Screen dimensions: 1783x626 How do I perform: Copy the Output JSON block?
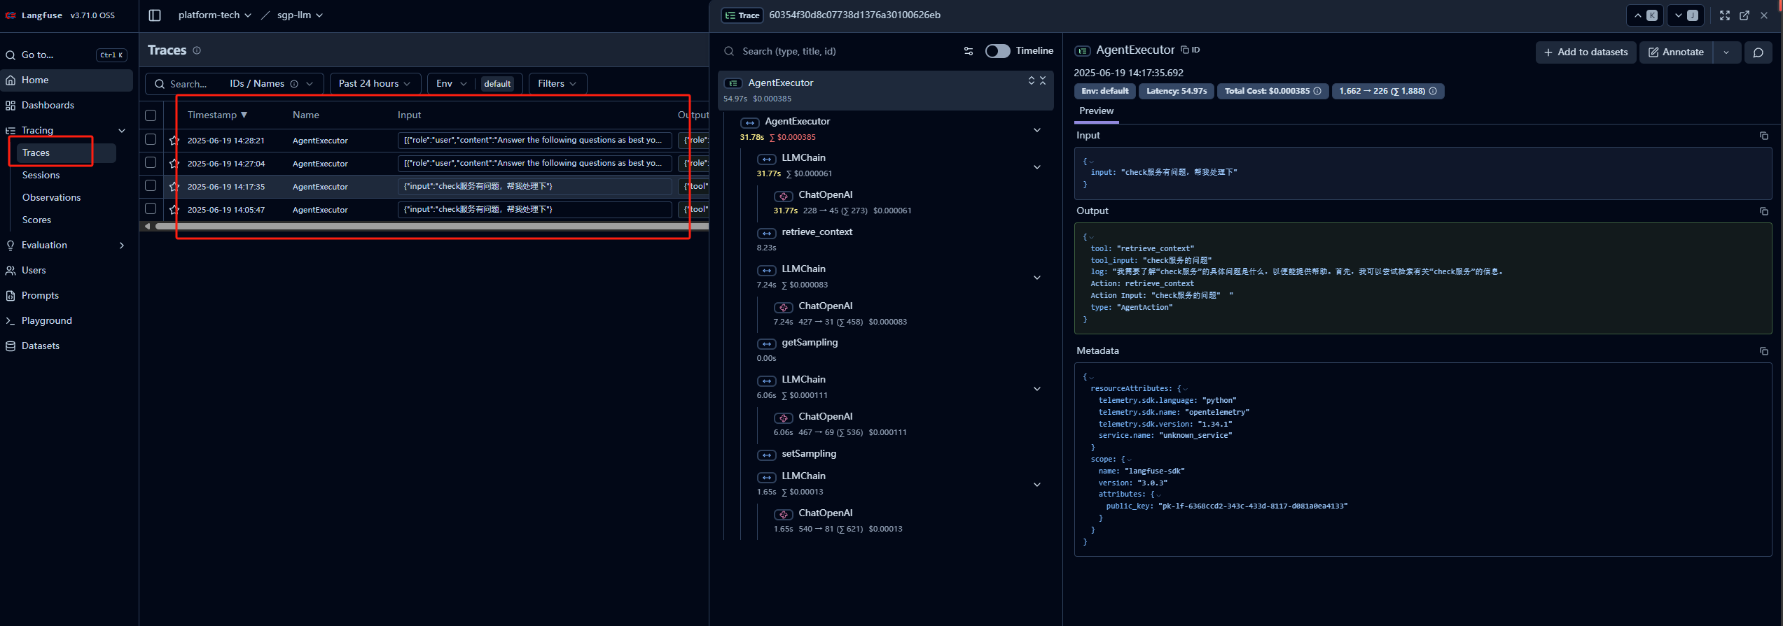1764,211
